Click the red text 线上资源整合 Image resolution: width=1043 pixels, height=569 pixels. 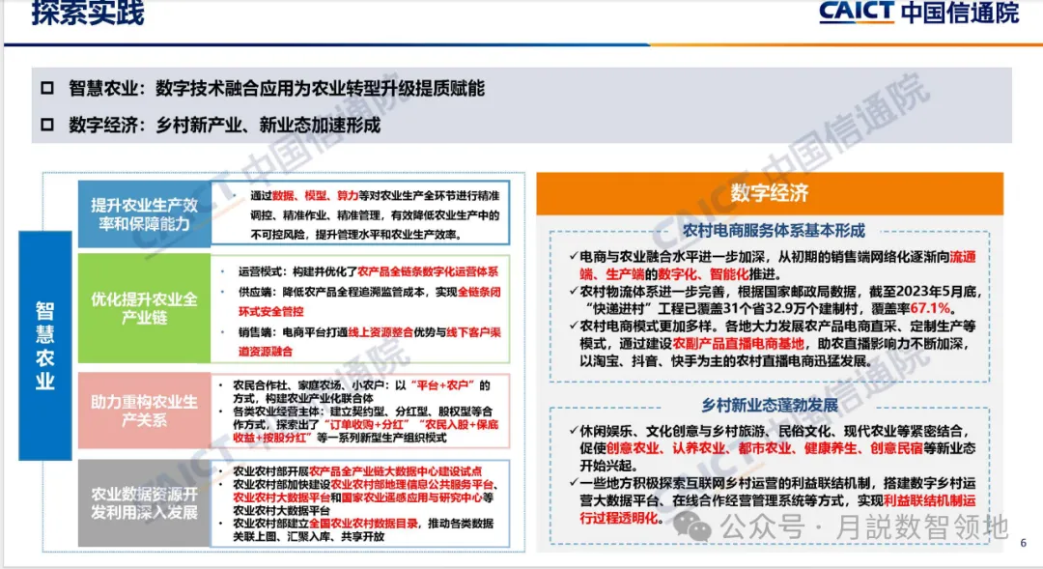381,332
